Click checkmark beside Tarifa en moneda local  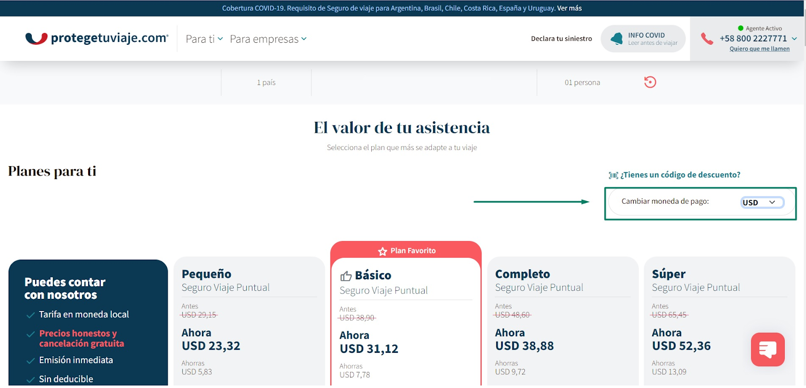click(31, 315)
